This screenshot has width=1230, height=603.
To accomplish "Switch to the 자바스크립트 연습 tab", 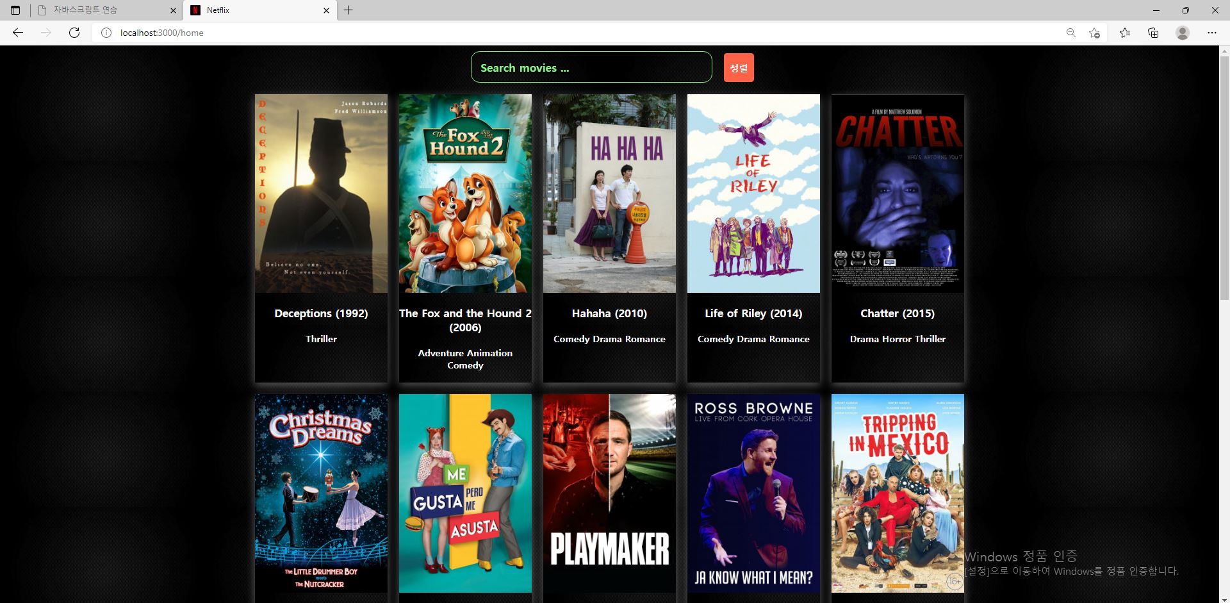I will (106, 10).
